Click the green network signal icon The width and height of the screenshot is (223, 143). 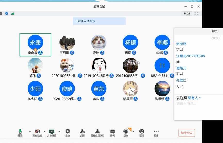coord(12,14)
